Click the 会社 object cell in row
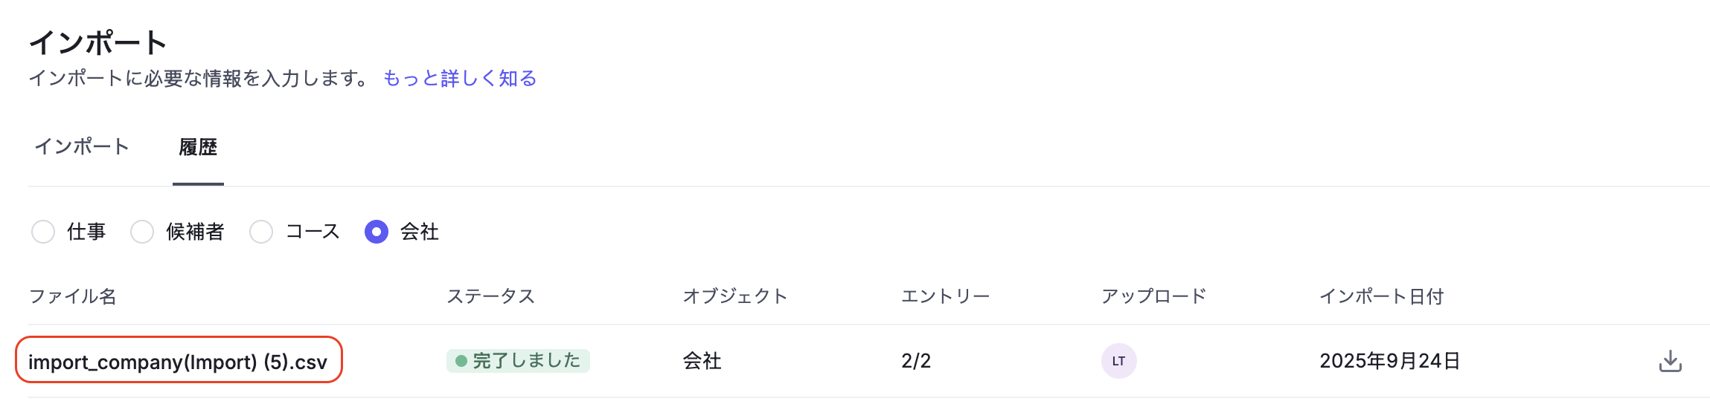Image resolution: width=1710 pixels, height=404 pixels. [x=702, y=361]
